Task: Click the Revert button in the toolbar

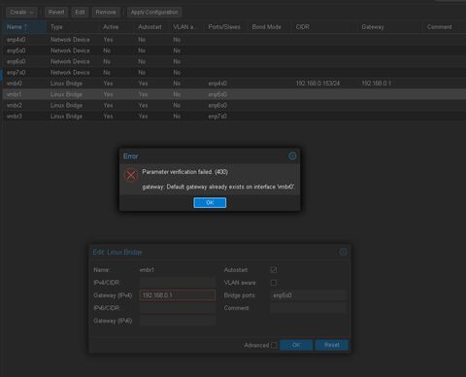Action: 56,13
